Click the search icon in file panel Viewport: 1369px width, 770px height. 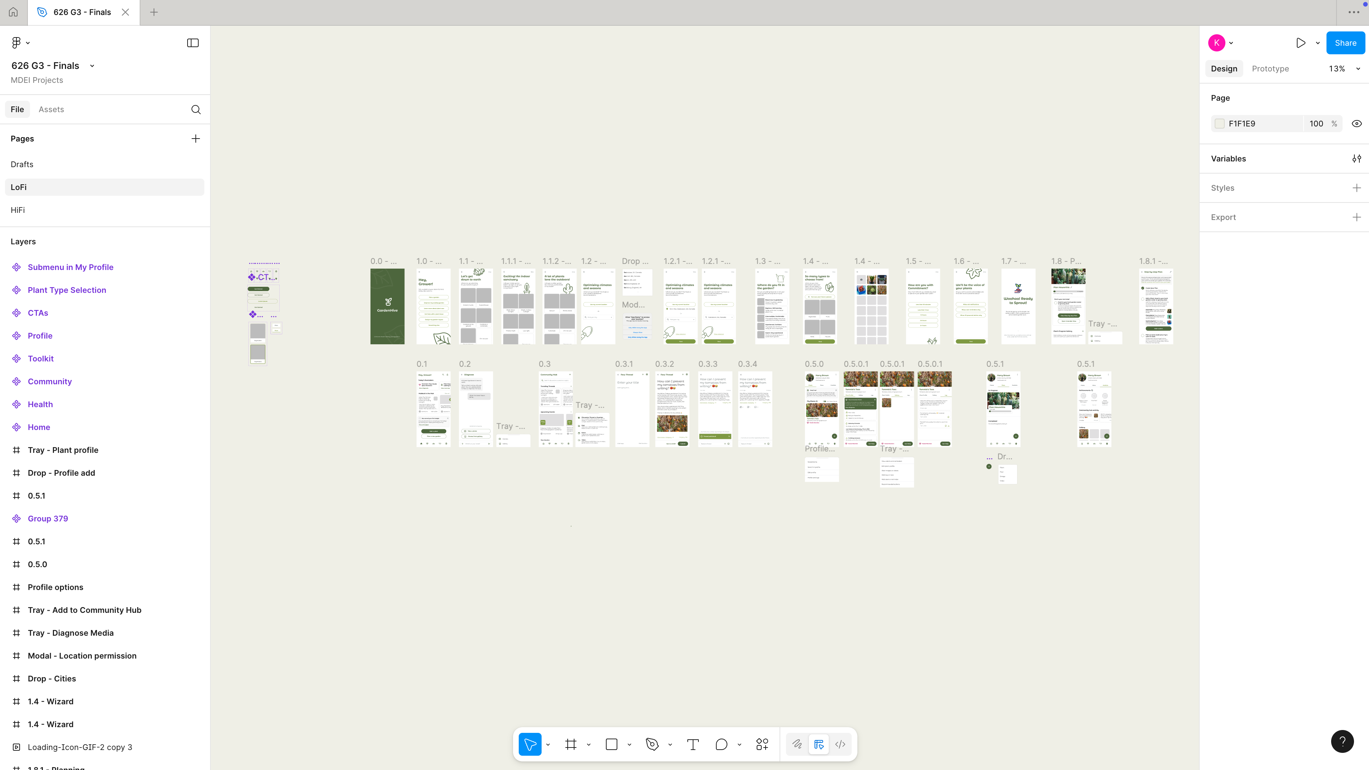195,110
